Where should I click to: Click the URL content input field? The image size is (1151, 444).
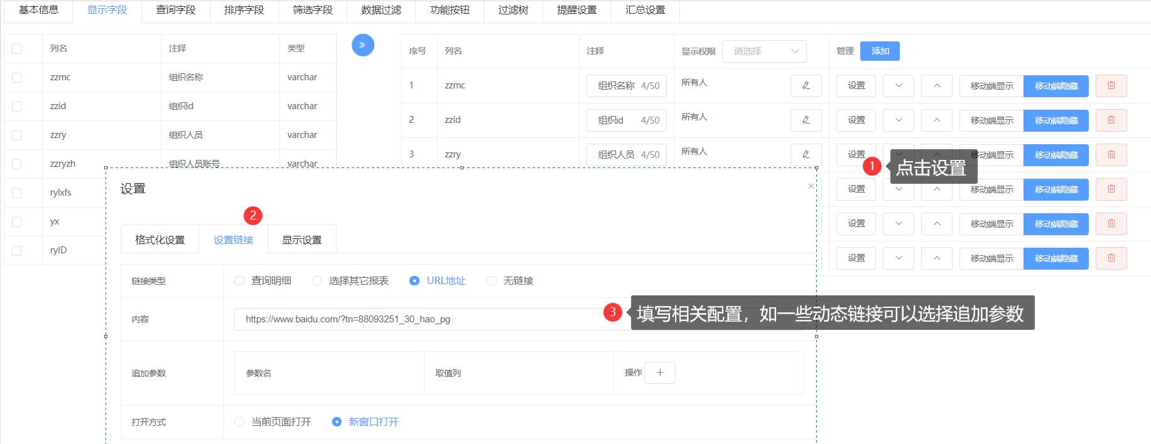click(414, 319)
